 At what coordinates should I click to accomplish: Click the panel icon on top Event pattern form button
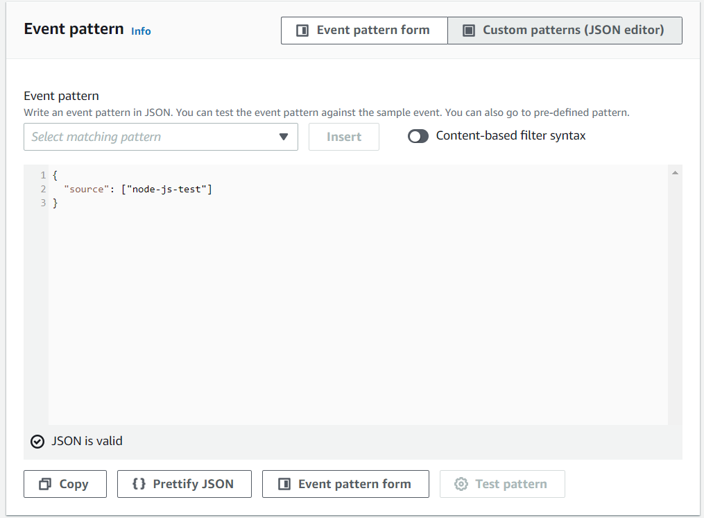click(302, 30)
